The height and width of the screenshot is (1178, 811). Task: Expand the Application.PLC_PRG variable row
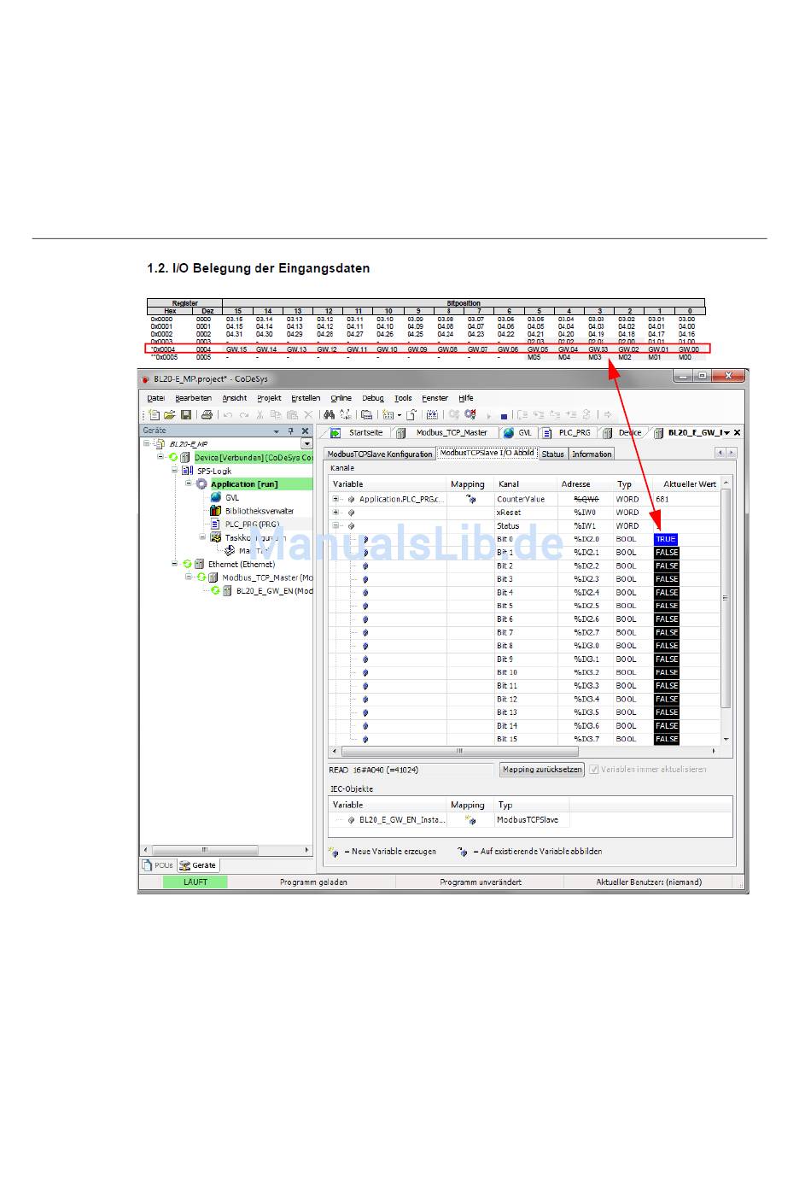[x=336, y=499]
